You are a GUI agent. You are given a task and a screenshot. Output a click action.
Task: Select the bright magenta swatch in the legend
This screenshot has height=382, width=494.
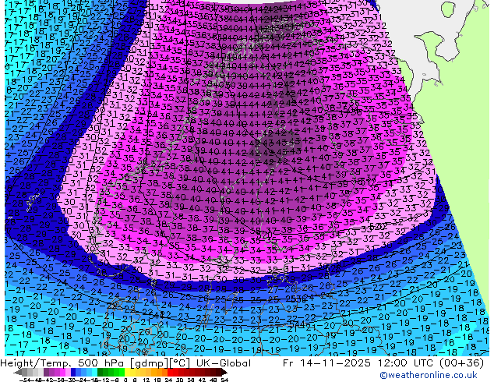point(62,373)
